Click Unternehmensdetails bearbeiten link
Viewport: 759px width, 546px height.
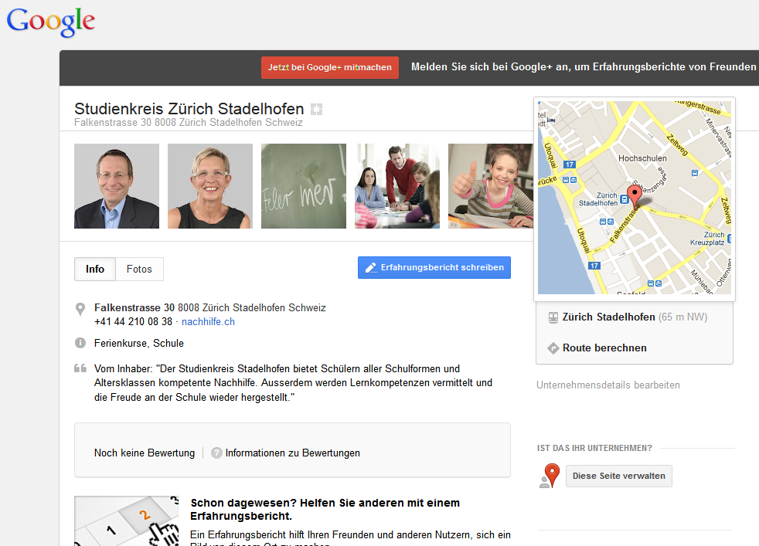[608, 385]
